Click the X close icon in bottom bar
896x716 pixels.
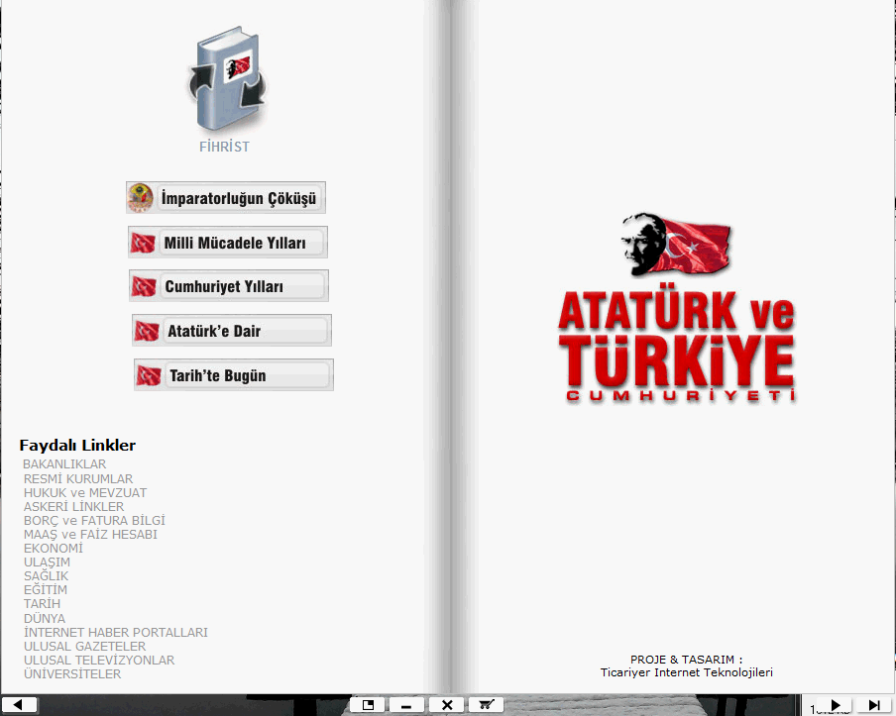click(447, 705)
